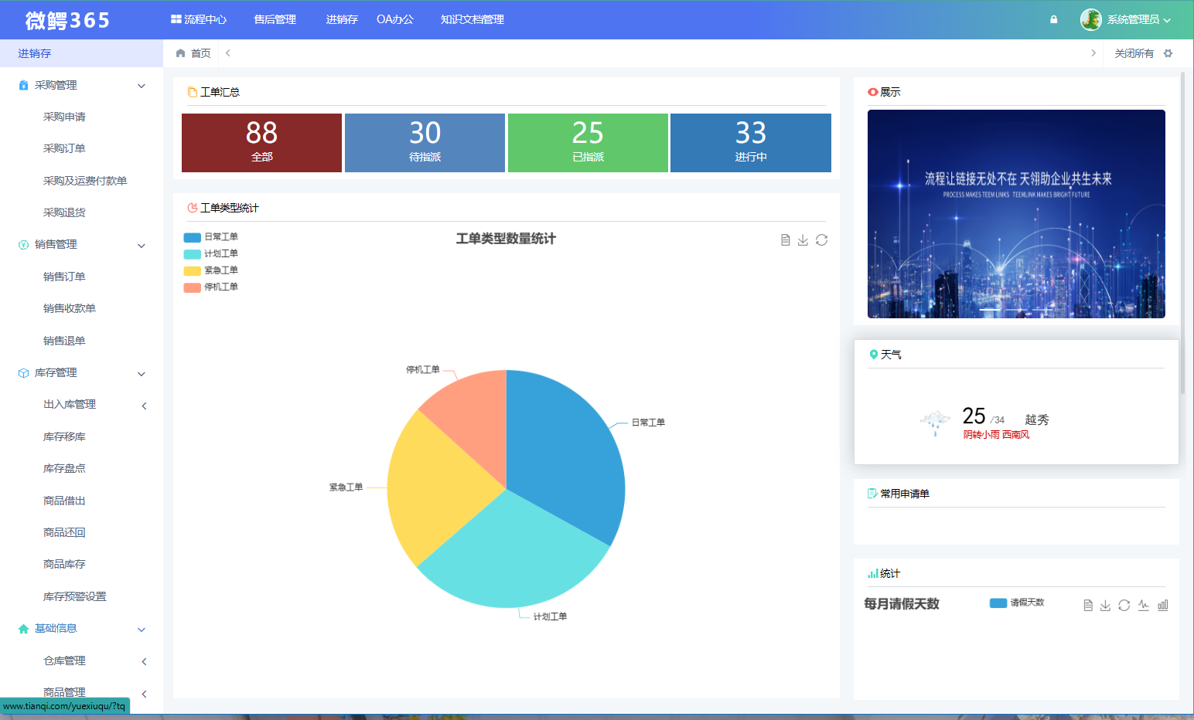This screenshot has height=720, width=1194.
Task: Switch to the 首页 tab
Action: (199, 53)
